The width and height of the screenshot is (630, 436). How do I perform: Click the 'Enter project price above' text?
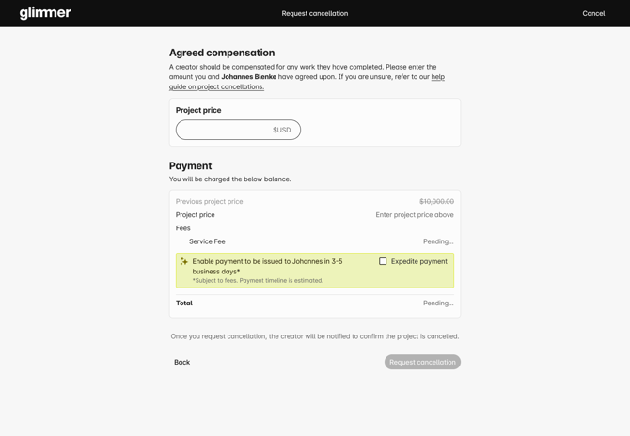click(415, 214)
